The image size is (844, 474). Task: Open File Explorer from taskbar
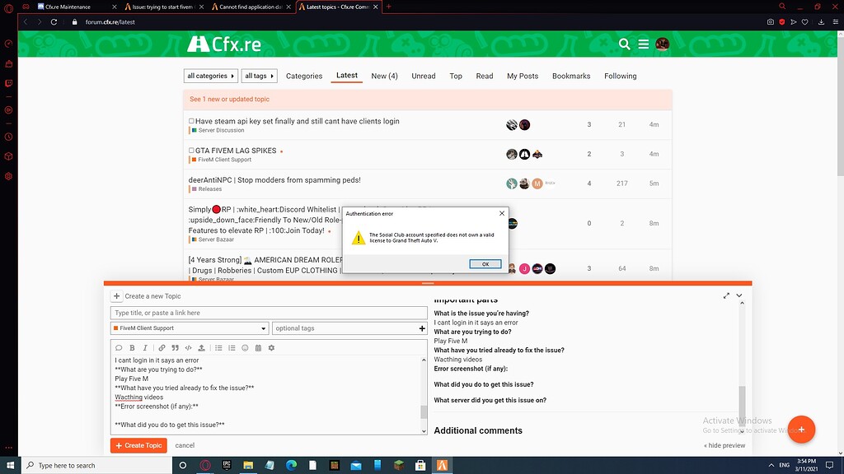pyautogui.click(x=248, y=466)
